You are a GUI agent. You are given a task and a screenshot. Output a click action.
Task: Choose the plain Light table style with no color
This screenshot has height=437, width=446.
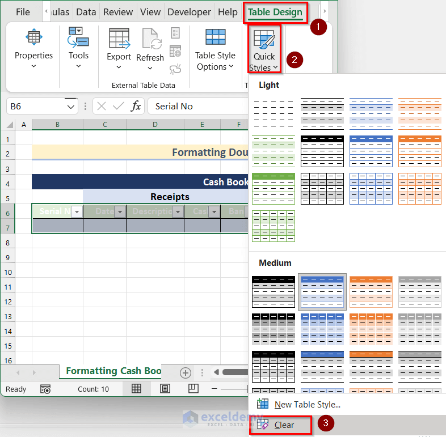click(x=274, y=114)
